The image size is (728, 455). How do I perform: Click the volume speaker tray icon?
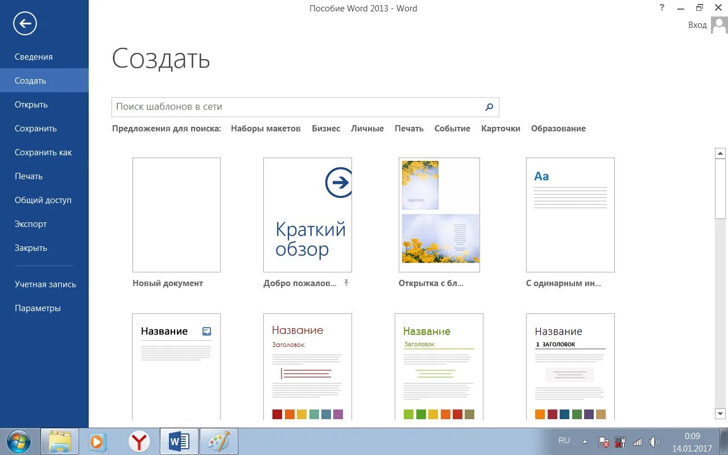coord(655,442)
